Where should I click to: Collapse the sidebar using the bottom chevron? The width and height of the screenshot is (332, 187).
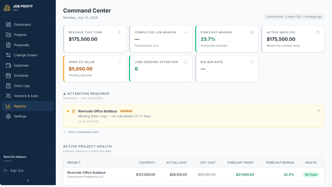tap(28, 181)
